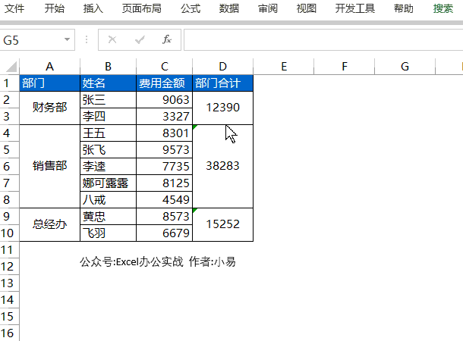
Task: Select the amount cell 3327
Action: pos(164,117)
